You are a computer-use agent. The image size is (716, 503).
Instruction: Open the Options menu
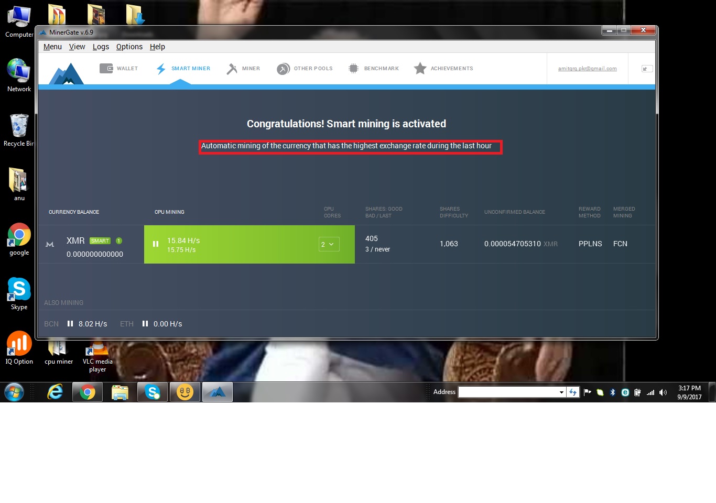129,47
